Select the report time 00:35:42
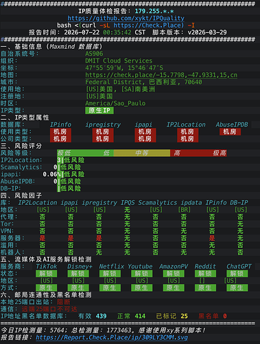 click(117, 32)
